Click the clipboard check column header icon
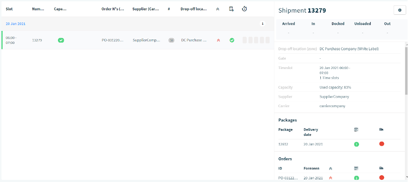Image resolution: width=408 pixels, height=182 pixels. pos(231,9)
